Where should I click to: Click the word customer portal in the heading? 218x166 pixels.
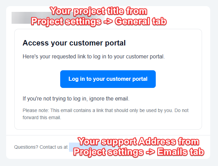click(x=98, y=43)
